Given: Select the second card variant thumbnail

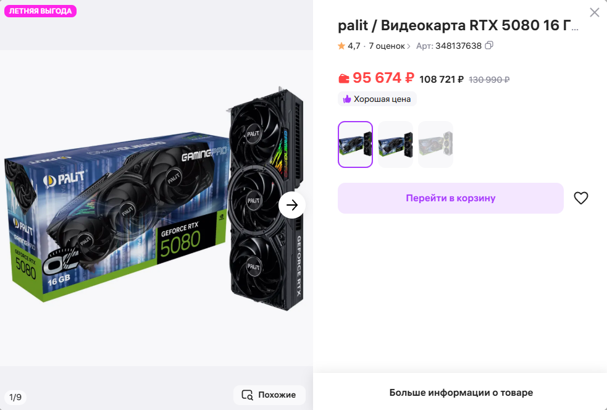Looking at the screenshot, I should 395,144.
